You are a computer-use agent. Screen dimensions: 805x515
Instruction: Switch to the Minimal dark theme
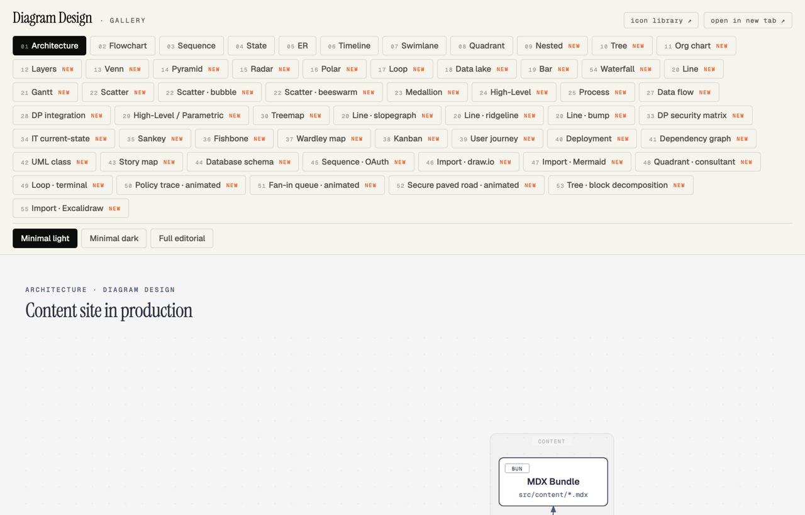[x=114, y=239]
